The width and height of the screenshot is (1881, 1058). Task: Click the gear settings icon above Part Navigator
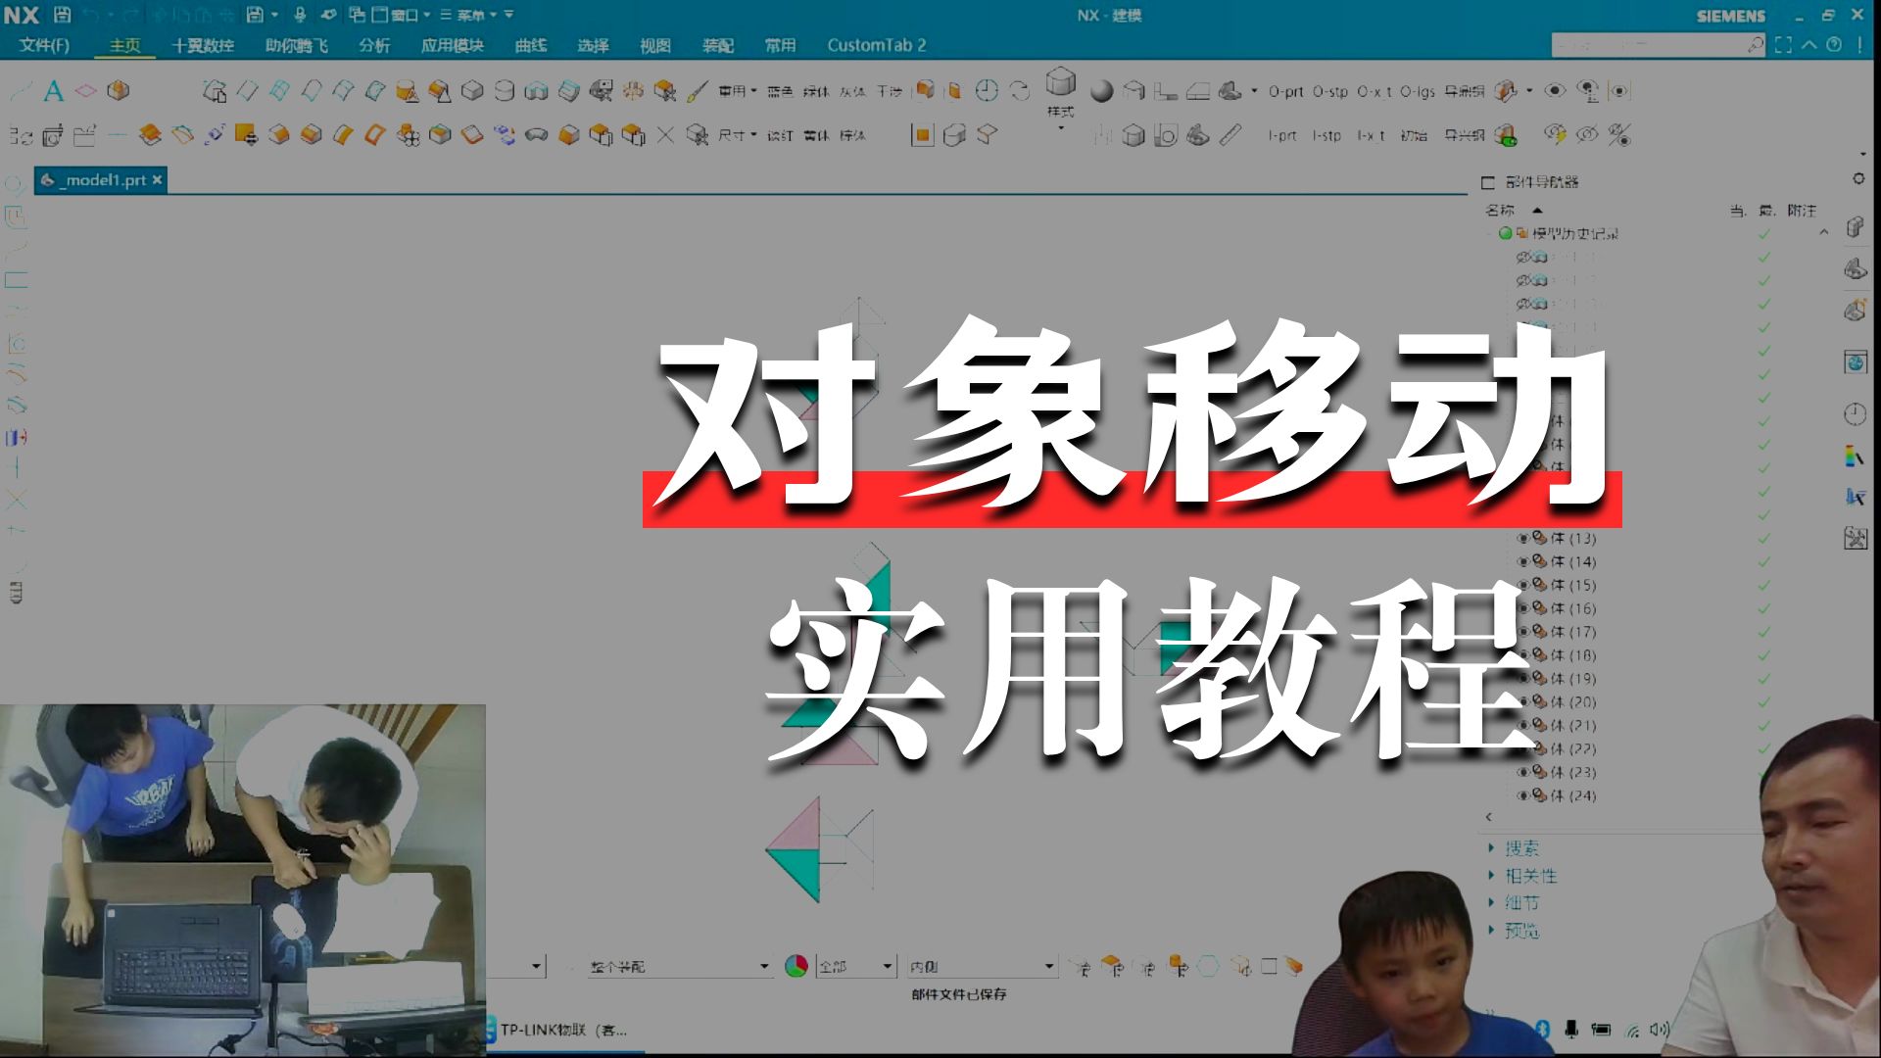1858,179
